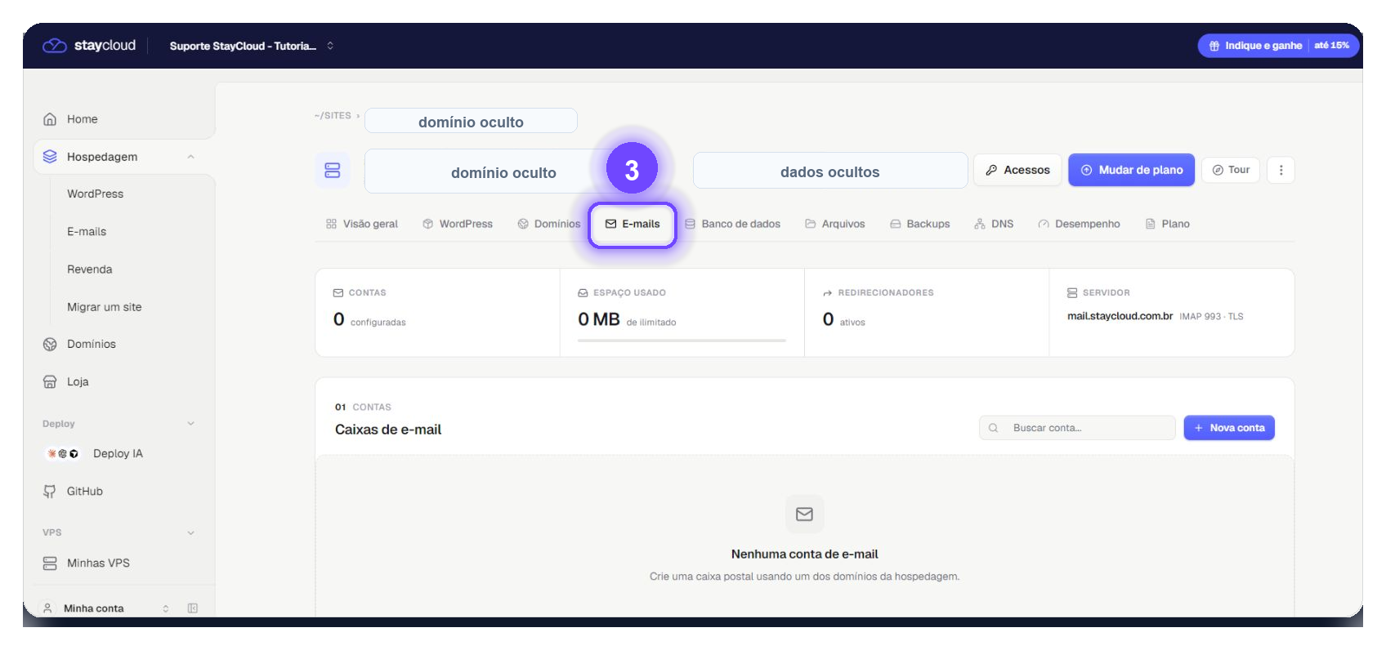Collapse the VPS section
Screen dimensions: 1386x650
coord(190,532)
